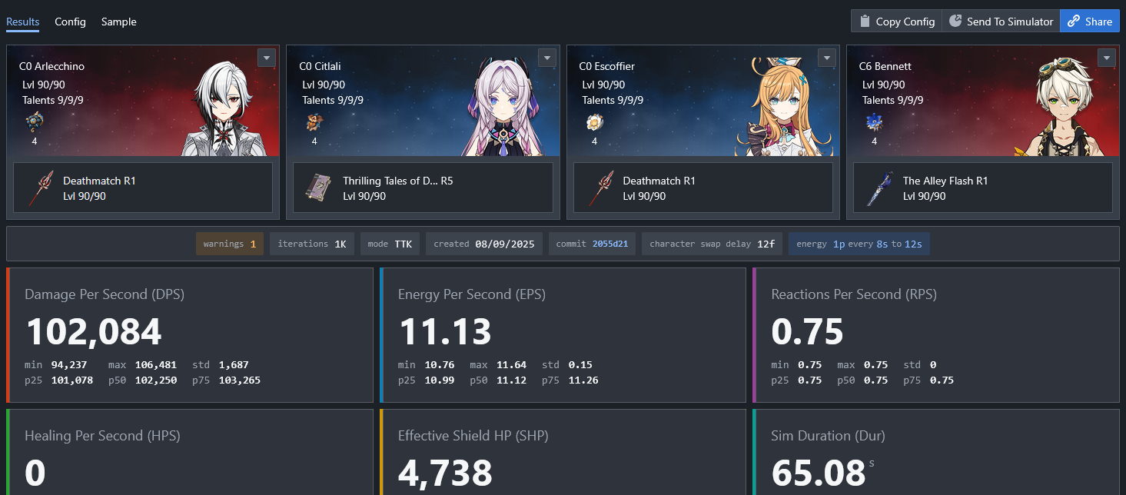Click the Damage Per Second (DPS) card title
1126x495 pixels.
[105, 294]
